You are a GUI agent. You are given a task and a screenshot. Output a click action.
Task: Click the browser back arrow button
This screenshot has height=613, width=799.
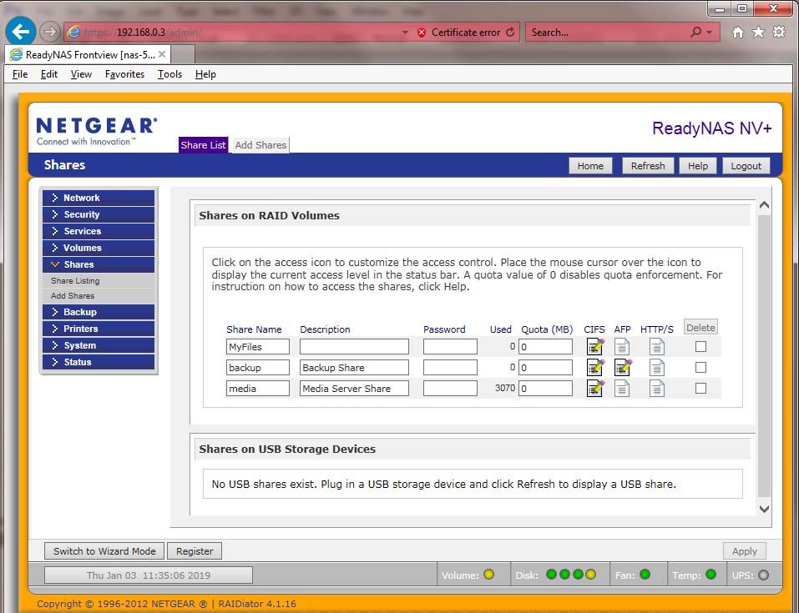[20, 32]
